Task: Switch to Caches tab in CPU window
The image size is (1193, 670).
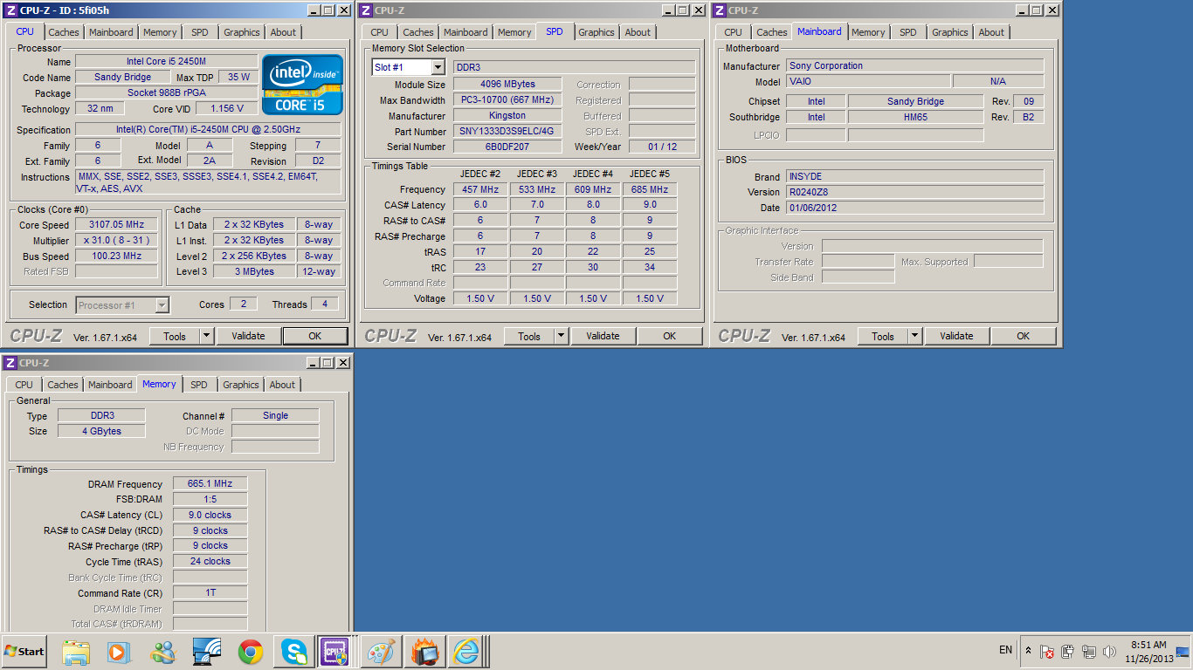Action: 63,32
